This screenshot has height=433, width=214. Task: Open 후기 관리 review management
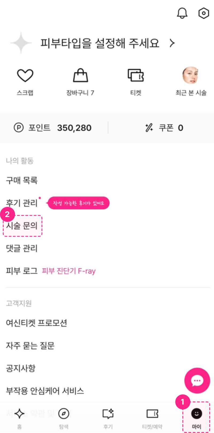click(x=21, y=203)
